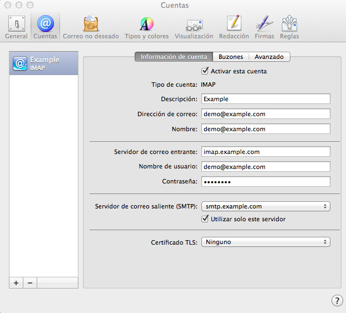Click the Descripción text field
The image size is (346, 313).
pos(265,99)
